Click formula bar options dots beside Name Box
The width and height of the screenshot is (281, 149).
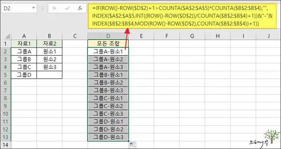pos(43,8)
